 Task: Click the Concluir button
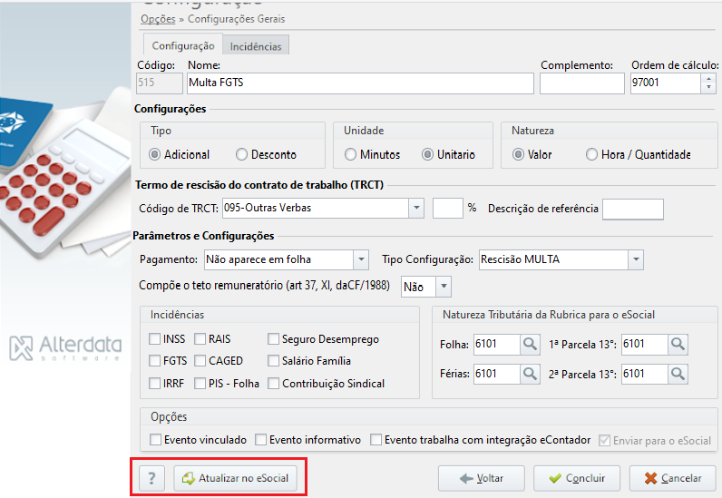pos(577,479)
